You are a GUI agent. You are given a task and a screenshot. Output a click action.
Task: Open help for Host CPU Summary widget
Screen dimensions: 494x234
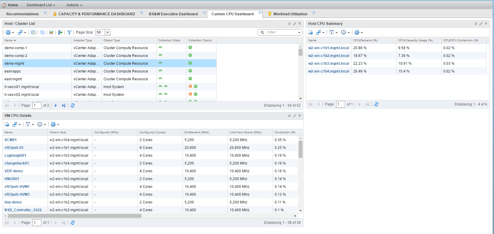pyautogui.click(x=486, y=24)
